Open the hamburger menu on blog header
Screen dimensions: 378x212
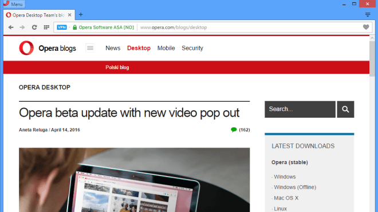(x=90, y=48)
